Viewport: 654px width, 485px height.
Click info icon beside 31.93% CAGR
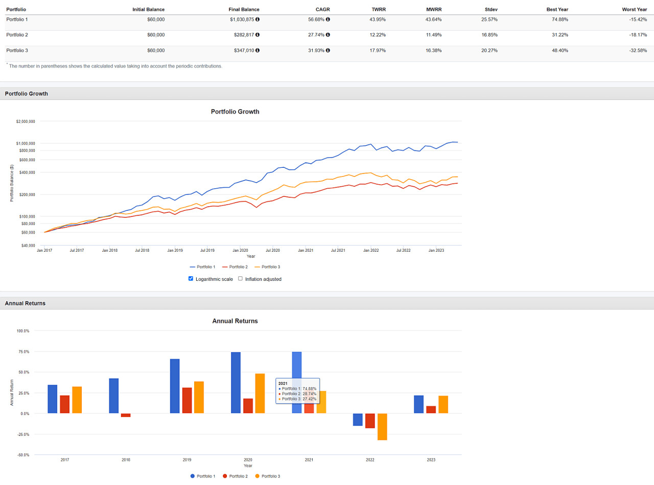point(328,50)
